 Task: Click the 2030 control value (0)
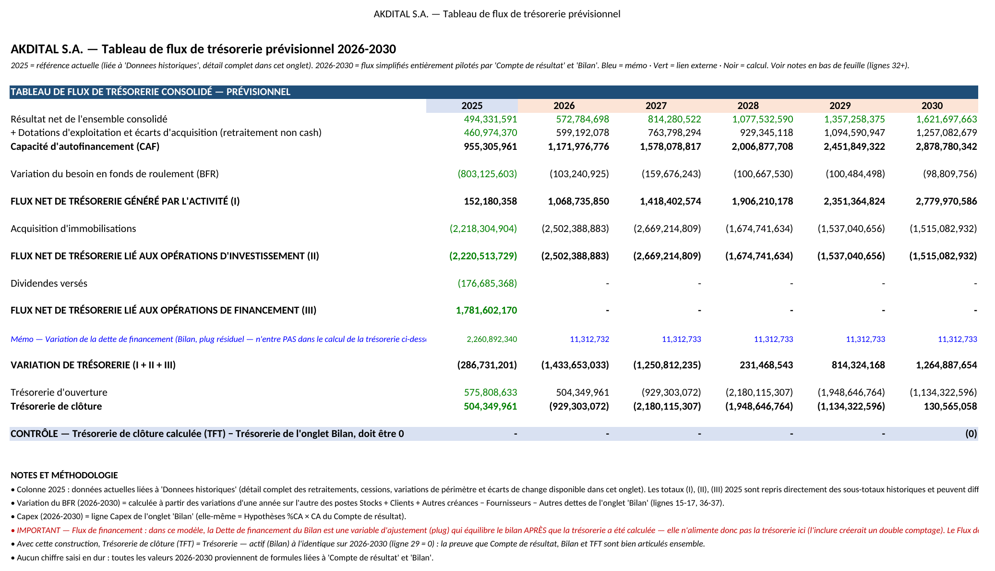pyautogui.click(x=971, y=434)
